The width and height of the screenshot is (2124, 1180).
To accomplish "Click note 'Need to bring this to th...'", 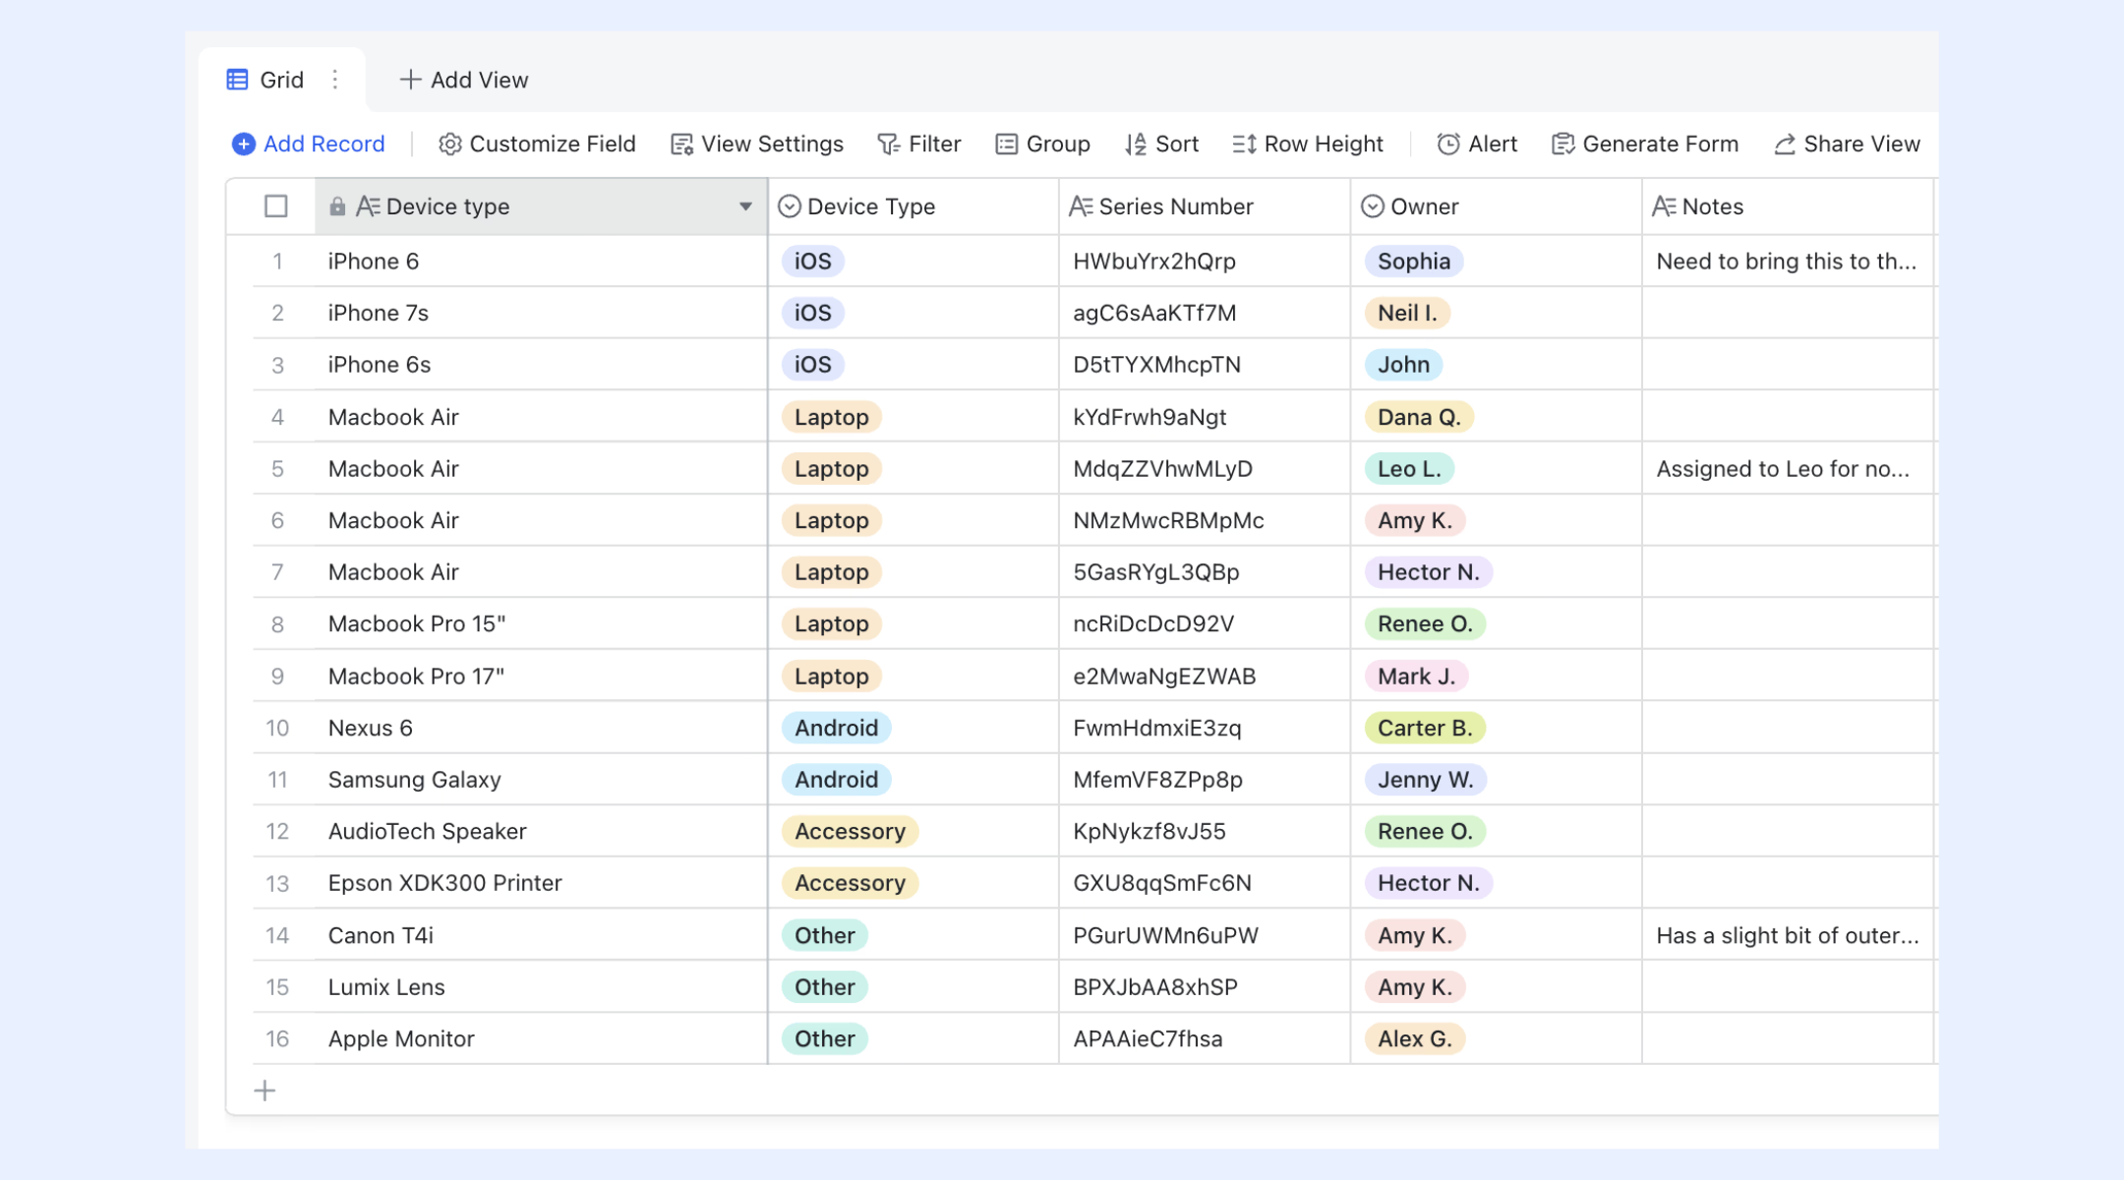I will (x=1787, y=262).
